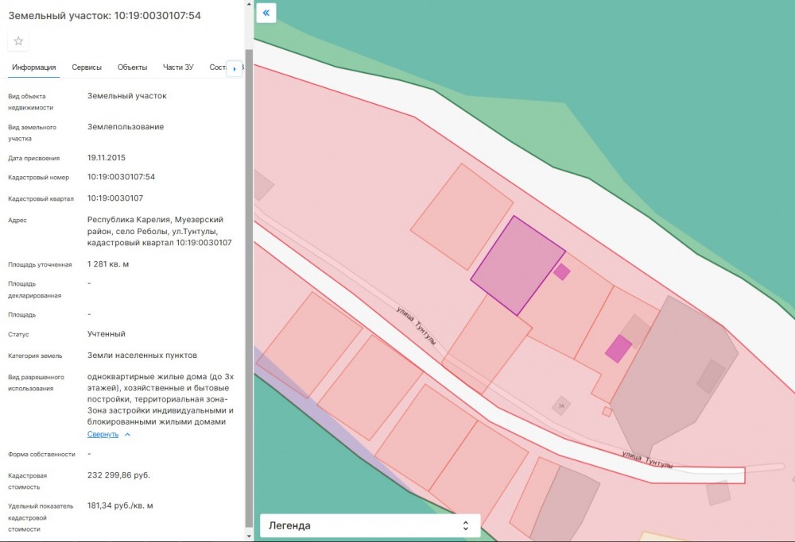This screenshot has height=542, width=795.
Task: Click scrollbar down arrow in the info panel
Action: coord(249,536)
